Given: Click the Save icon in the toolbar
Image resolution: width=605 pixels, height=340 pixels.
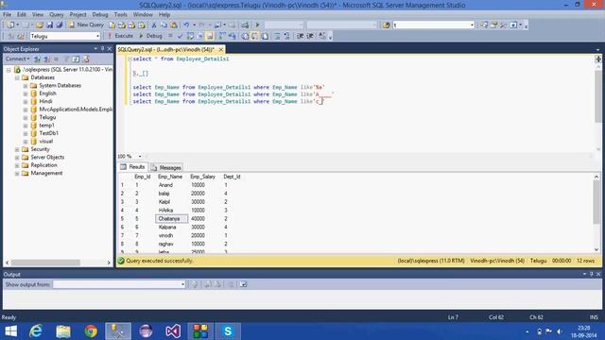Looking at the screenshot, I should (49, 25).
